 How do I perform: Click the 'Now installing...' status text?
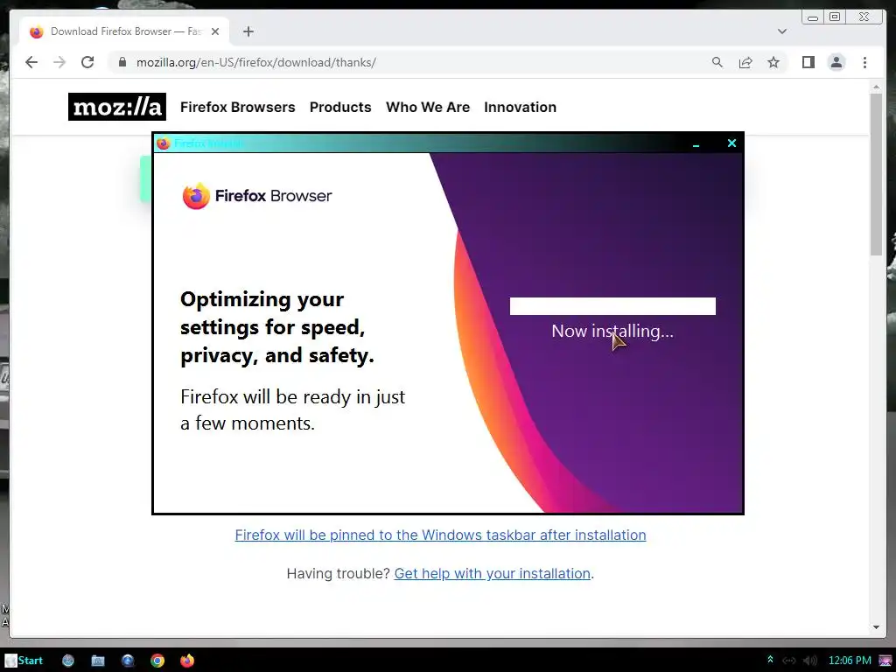(612, 331)
